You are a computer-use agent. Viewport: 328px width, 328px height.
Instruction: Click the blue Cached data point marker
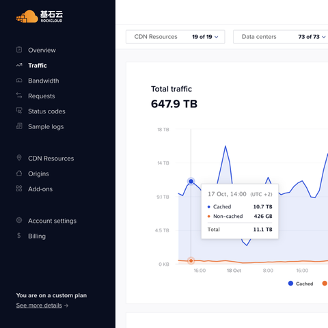tap(191, 181)
